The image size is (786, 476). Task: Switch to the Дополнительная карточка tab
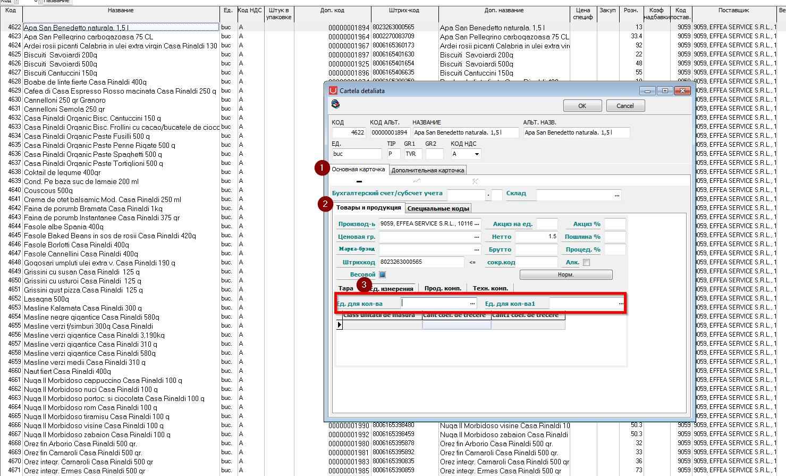click(x=428, y=170)
